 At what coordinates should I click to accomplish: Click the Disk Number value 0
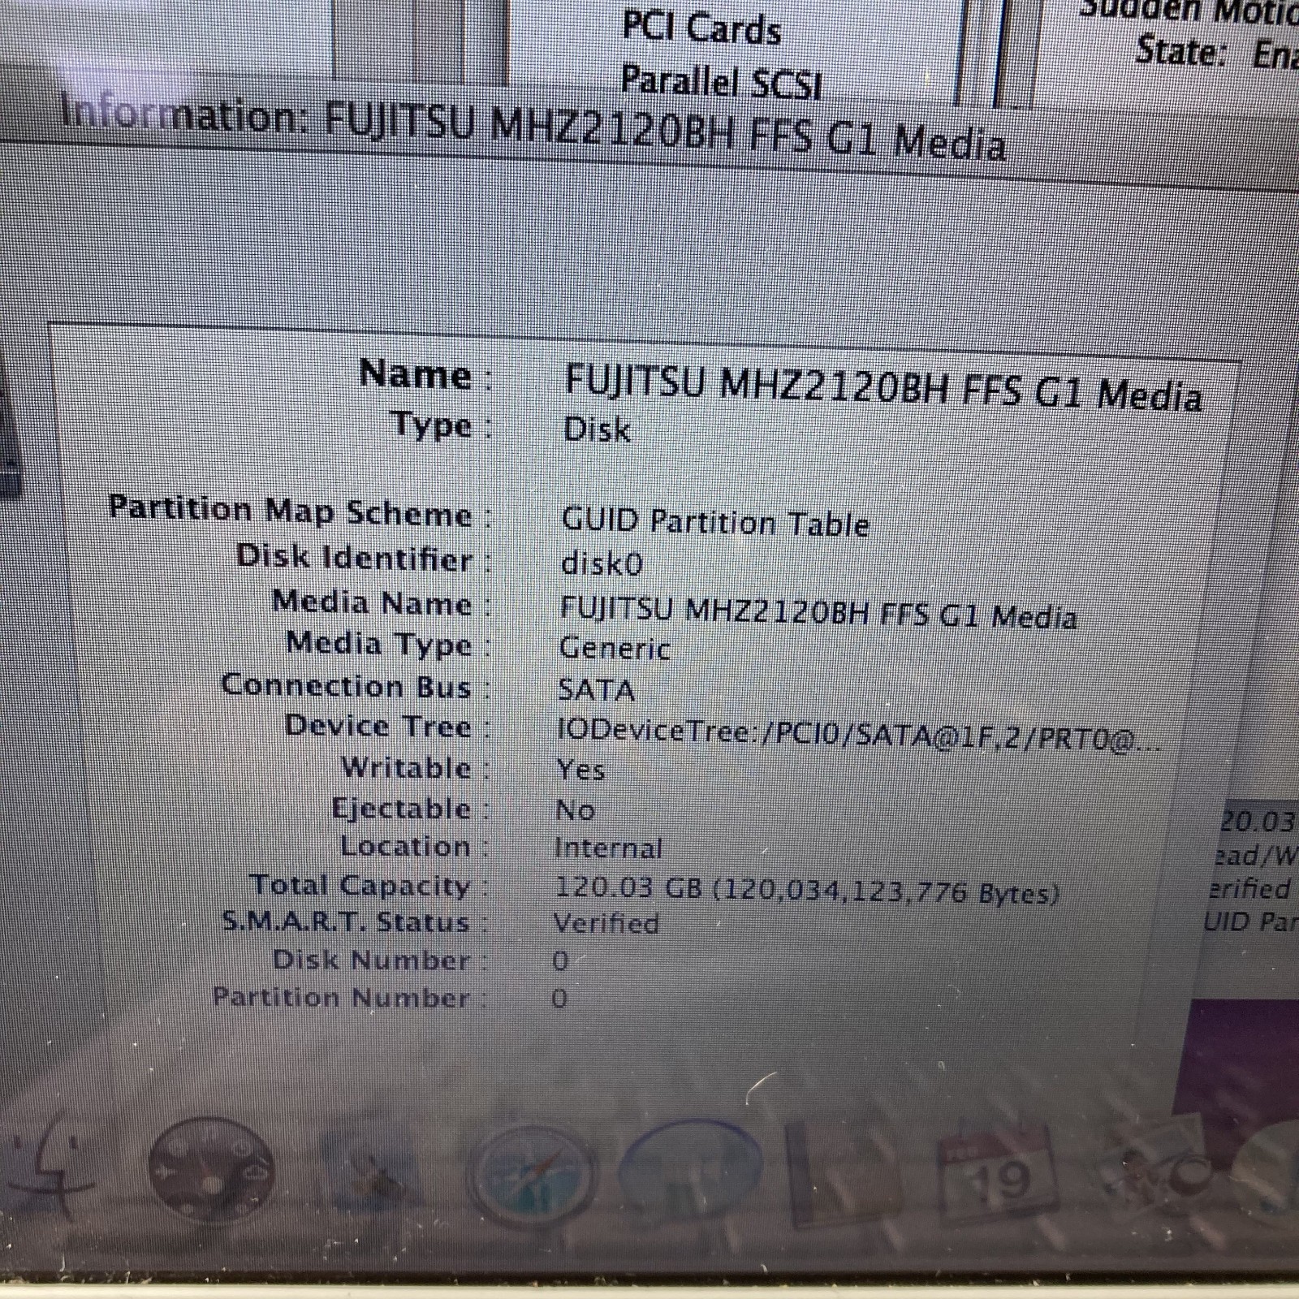point(560,961)
